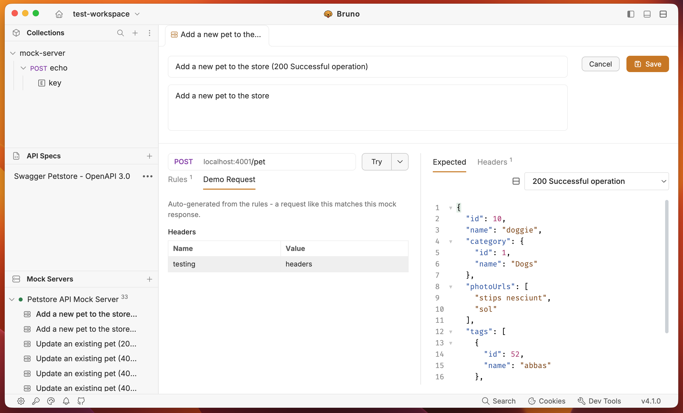Open the test-workspace switcher dropdown
This screenshot has width=683, height=413.
(x=106, y=14)
